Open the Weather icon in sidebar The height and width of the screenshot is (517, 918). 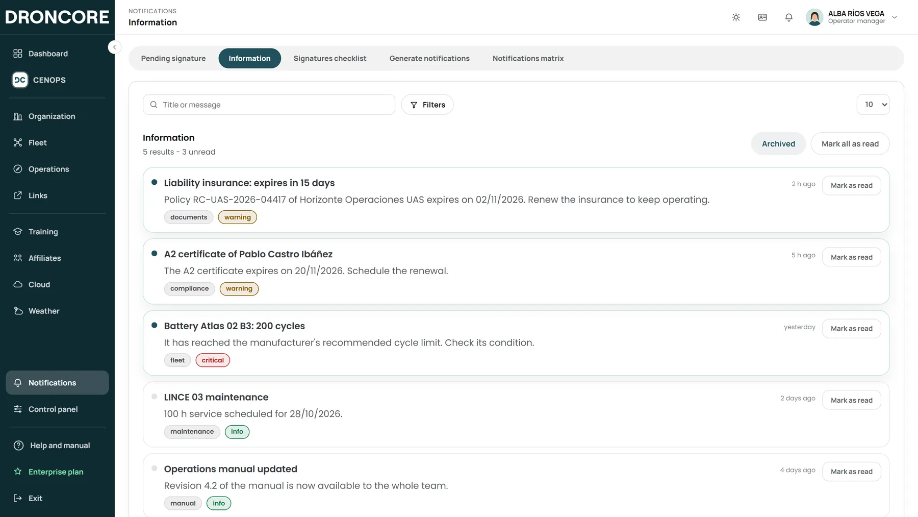pyautogui.click(x=18, y=311)
